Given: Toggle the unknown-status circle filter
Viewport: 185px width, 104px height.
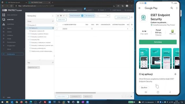Looking at the screenshot, I should click(x=67, y=16).
